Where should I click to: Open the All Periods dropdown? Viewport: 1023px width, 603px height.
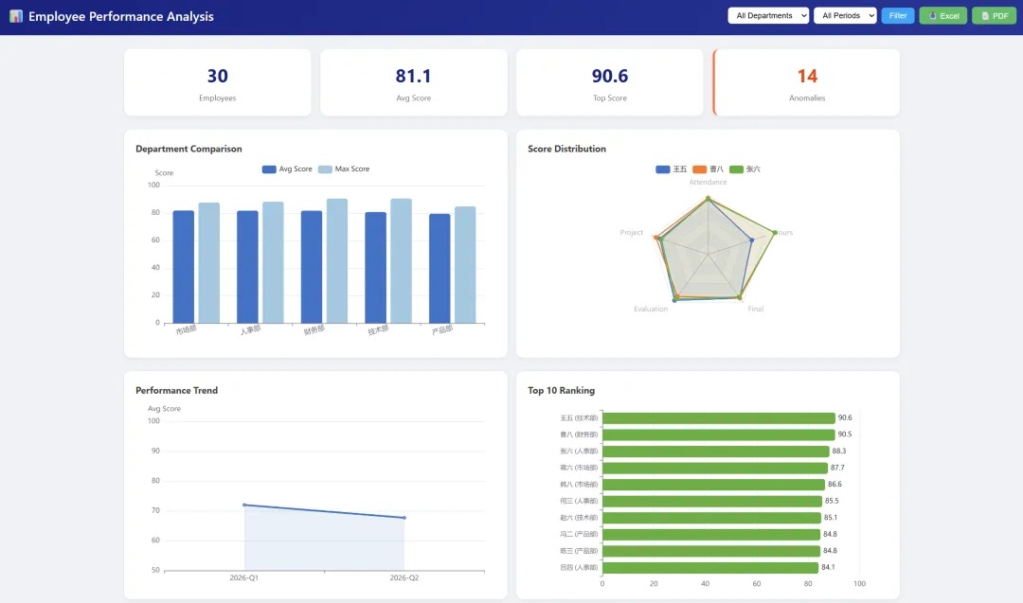(x=845, y=16)
